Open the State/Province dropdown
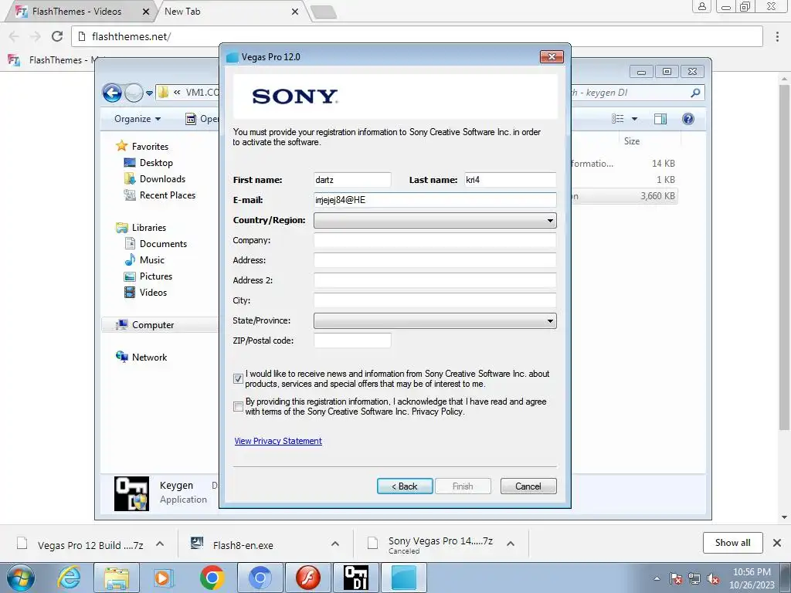 pos(435,320)
